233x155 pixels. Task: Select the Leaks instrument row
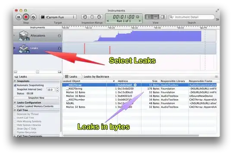[38, 48]
